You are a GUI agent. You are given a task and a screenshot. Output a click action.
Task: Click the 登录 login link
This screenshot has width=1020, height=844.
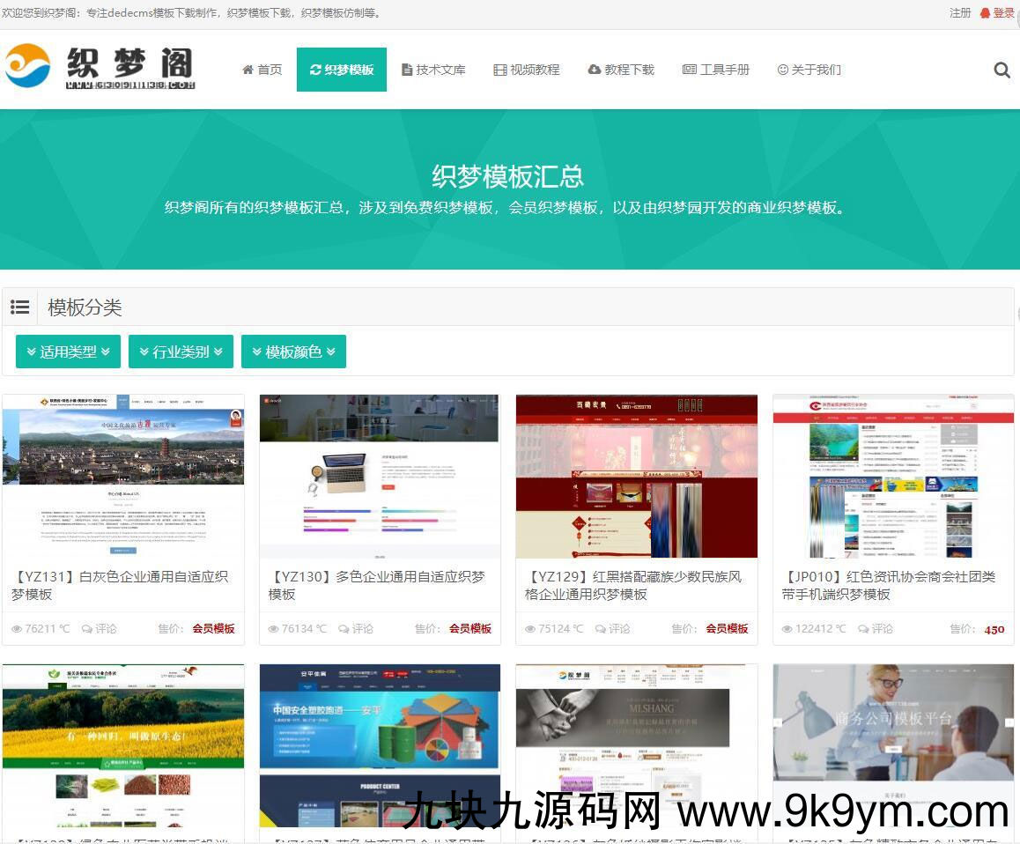pyautogui.click(x=1003, y=13)
